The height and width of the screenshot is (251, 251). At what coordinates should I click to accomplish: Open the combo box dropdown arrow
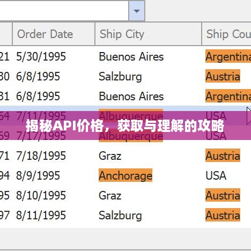[137, 10]
